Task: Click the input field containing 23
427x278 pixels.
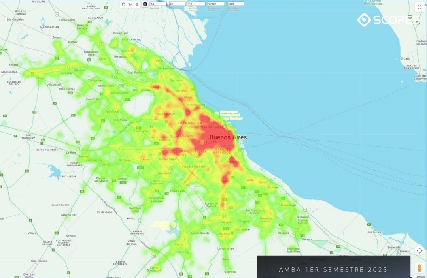Action: click(178, 3)
